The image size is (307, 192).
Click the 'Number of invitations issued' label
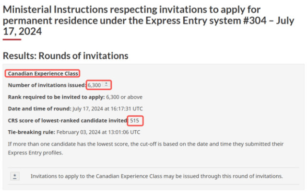click(x=47, y=85)
